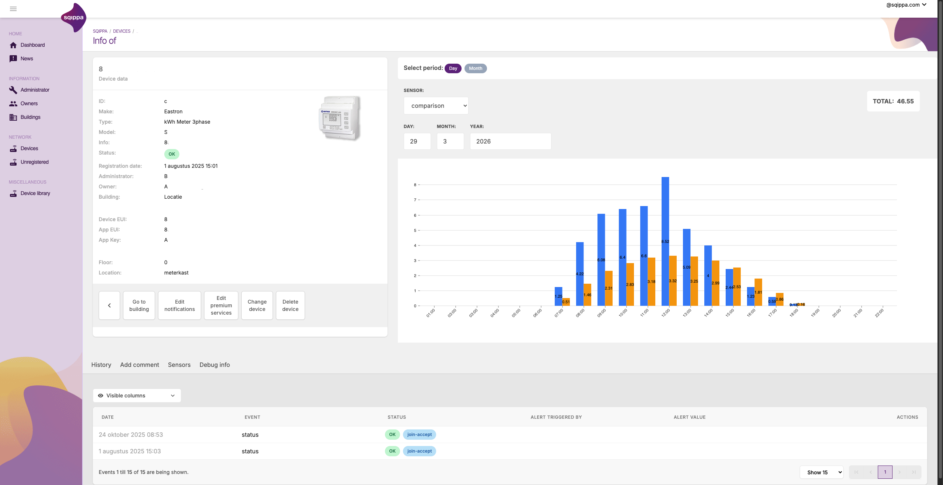Select the Day period toggle
This screenshot has width=943, height=485.
[453, 68]
